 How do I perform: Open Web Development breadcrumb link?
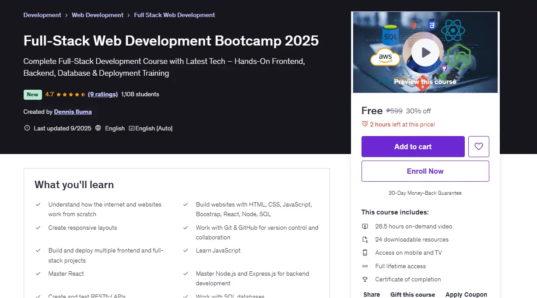pyautogui.click(x=98, y=15)
